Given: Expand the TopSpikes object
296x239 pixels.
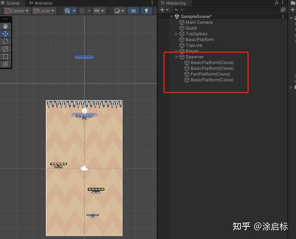Looking at the screenshot, I should [x=177, y=34].
